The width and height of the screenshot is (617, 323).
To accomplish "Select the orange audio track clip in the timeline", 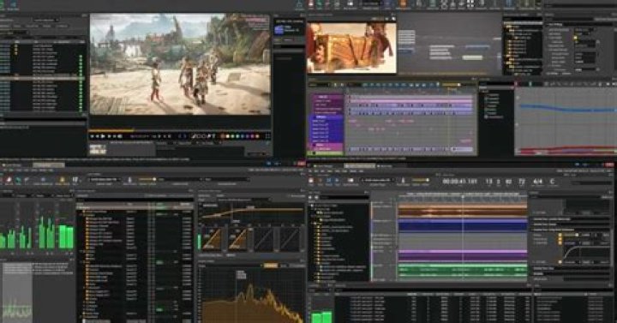I will (463, 212).
